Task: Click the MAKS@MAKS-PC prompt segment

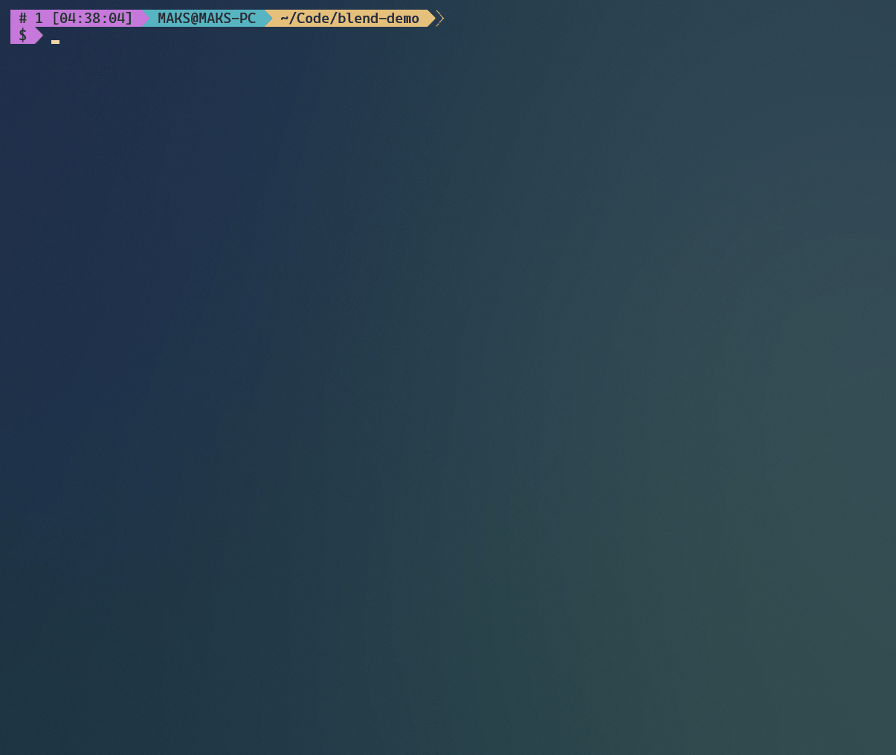Action: point(207,18)
